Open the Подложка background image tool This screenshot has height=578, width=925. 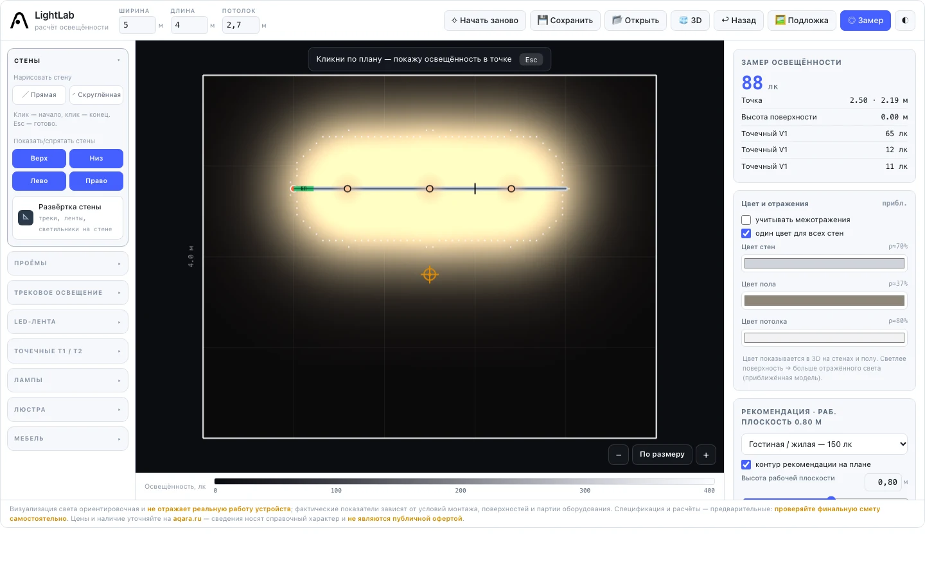(802, 21)
